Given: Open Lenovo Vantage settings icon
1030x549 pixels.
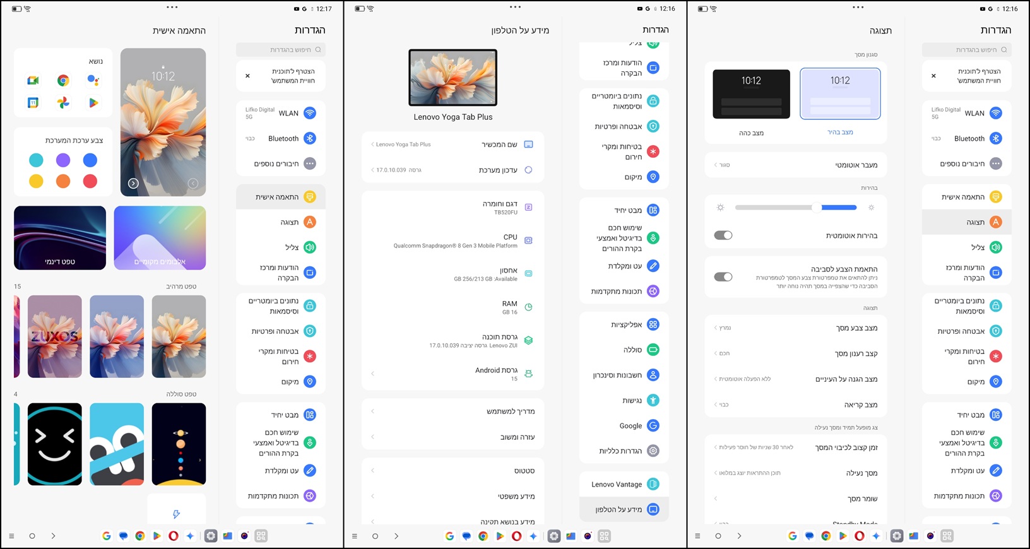Looking at the screenshot, I should 653,484.
